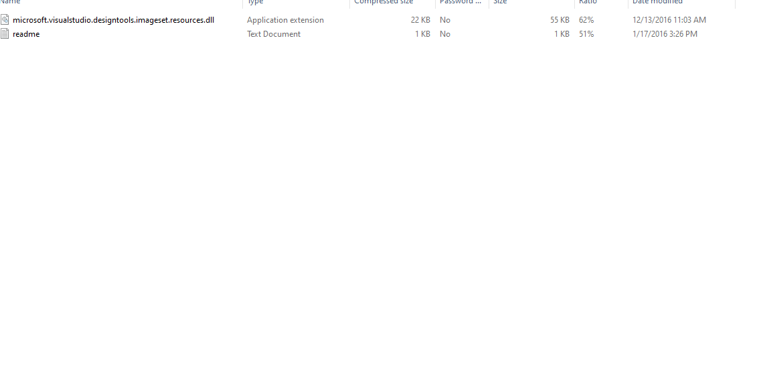
Task: Select the readme file name
Action: tap(26, 34)
